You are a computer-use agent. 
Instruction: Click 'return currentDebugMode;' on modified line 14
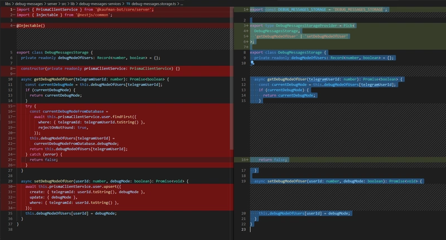(289, 95)
